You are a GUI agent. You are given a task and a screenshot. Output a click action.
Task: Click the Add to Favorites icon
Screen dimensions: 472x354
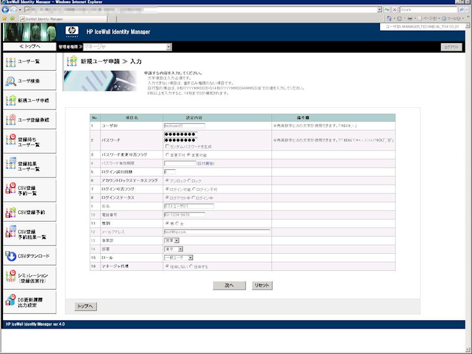[x=12, y=19]
